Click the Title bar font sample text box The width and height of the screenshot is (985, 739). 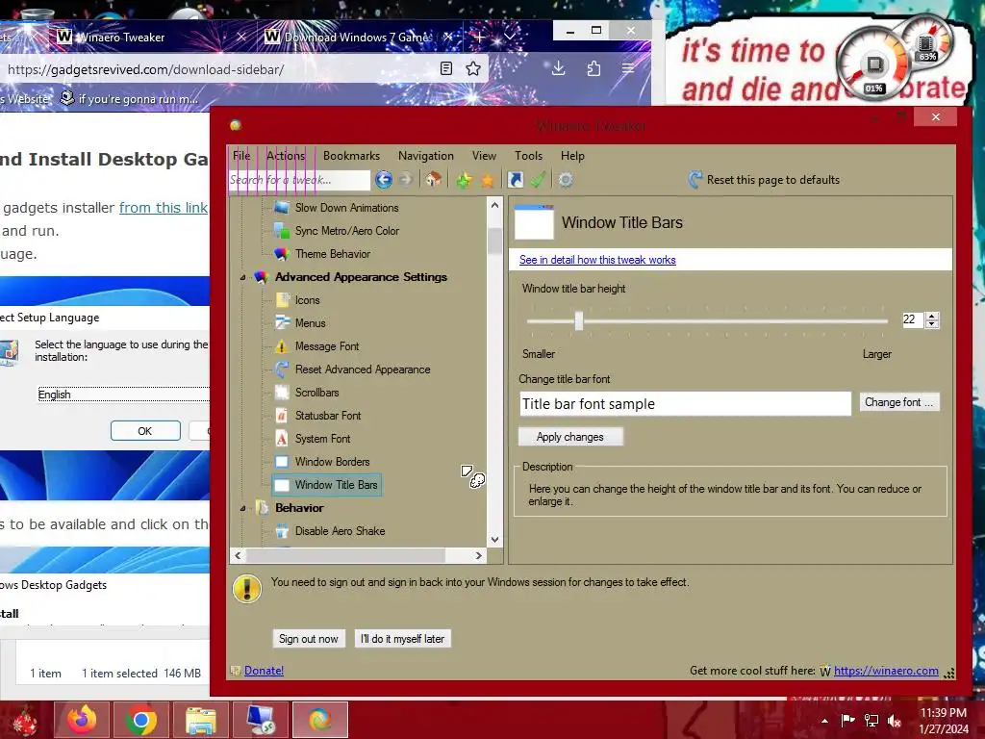685,403
